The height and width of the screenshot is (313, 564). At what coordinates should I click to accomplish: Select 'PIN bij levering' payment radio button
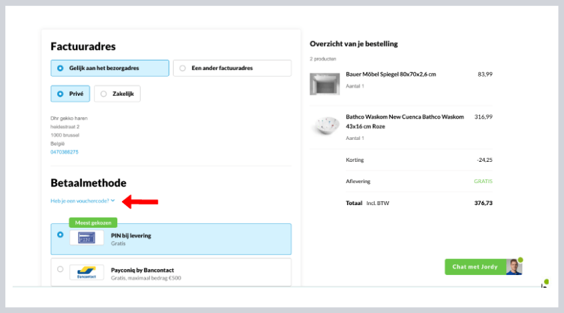click(x=60, y=234)
